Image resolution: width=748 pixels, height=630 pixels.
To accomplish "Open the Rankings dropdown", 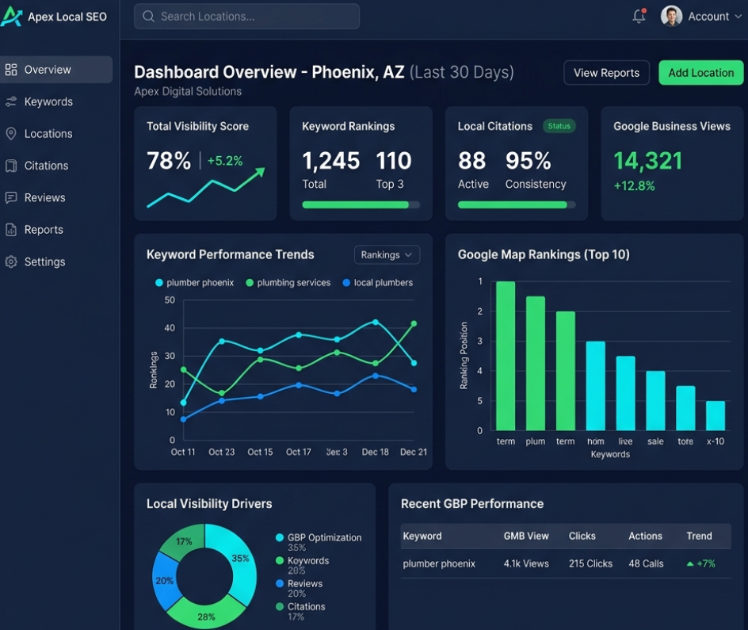I will pos(387,254).
